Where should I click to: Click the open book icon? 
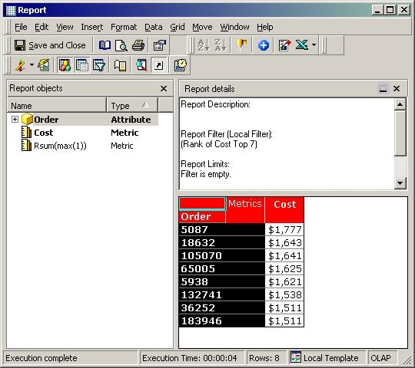pos(105,45)
